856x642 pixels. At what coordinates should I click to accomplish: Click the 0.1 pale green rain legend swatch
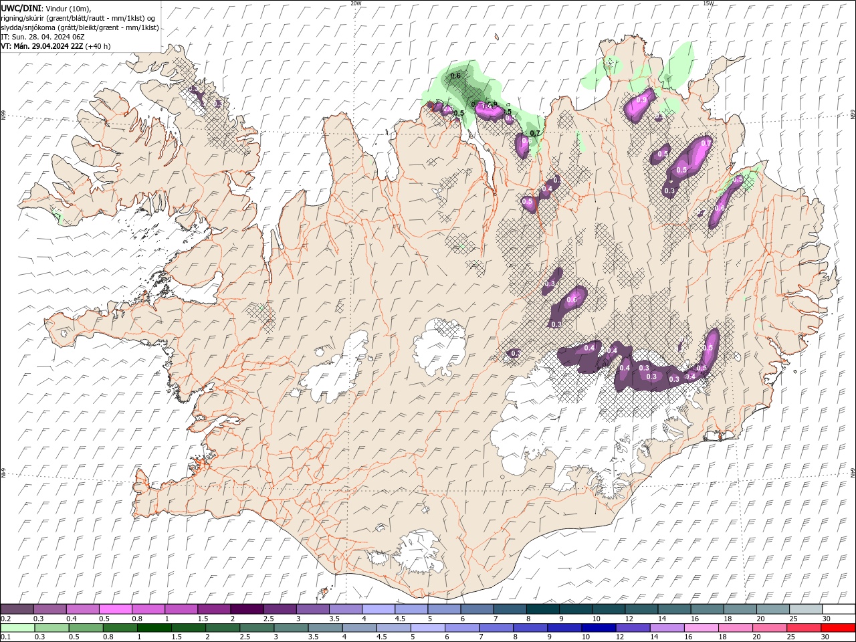click(x=17, y=627)
